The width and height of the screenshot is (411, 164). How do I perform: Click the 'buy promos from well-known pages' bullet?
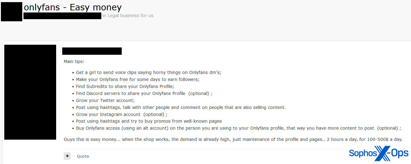[x=149, y=121]
